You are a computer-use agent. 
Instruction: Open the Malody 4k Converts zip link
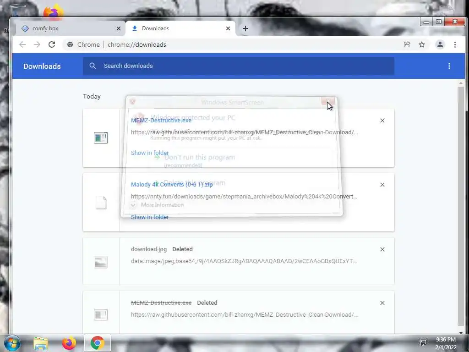pos(172,184)
